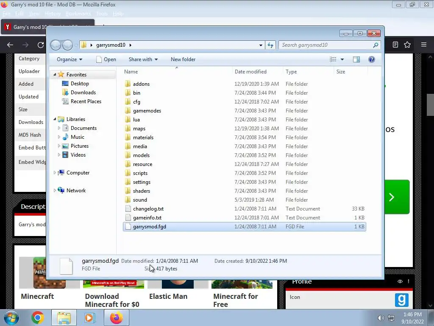Select the sound folder

pyautogui.click(x=140, y=200)
